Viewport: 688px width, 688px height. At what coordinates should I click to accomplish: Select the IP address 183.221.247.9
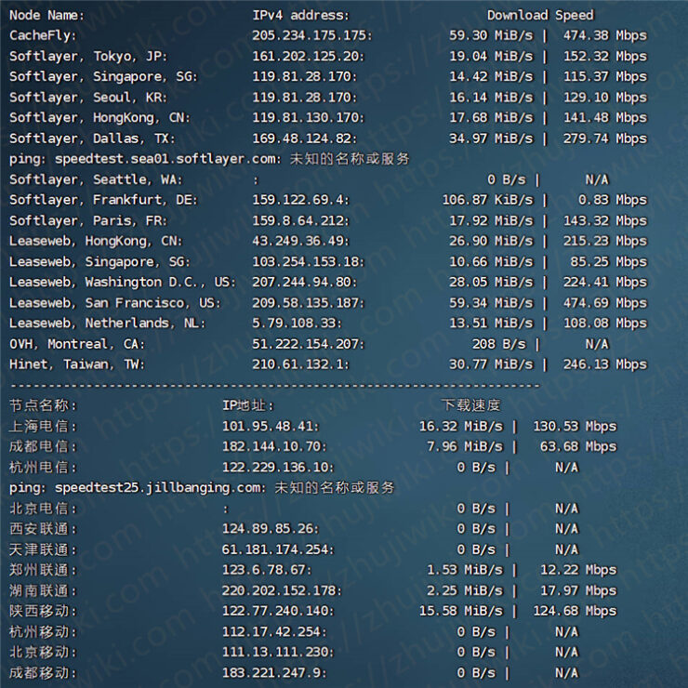(x=274, y=673)
